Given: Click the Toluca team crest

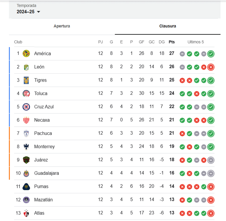Looking at the screenshot, I should click(x=26, y=93).
